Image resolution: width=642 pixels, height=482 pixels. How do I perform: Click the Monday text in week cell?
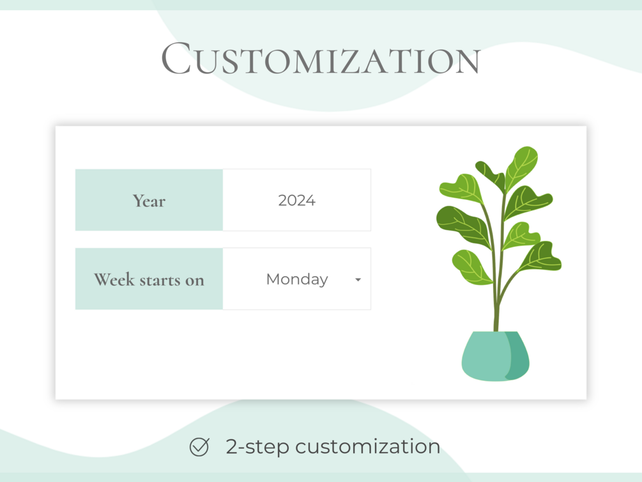(x=297, y=279)
